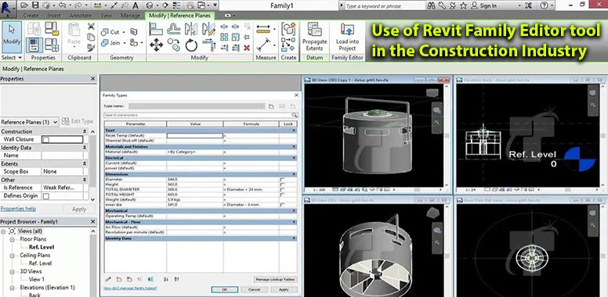Screen dimensions: 608x297
Task: Click the Reset Temp value cell
Action: 194,136
